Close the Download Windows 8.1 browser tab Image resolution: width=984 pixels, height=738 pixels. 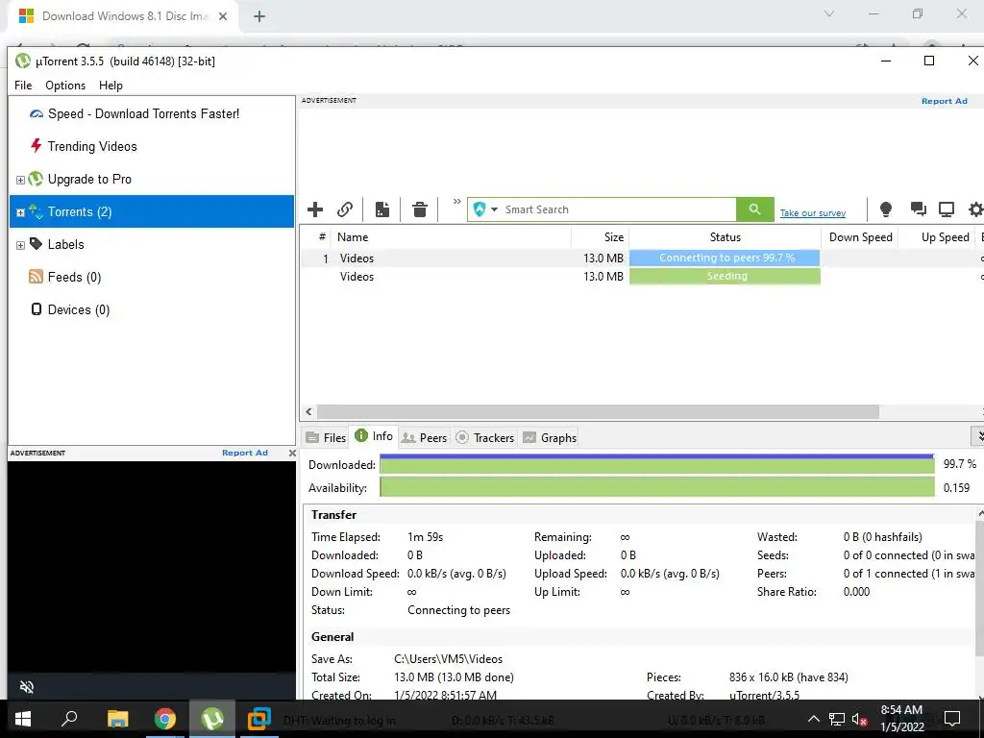pyautogui.click(x=223, y=16)
